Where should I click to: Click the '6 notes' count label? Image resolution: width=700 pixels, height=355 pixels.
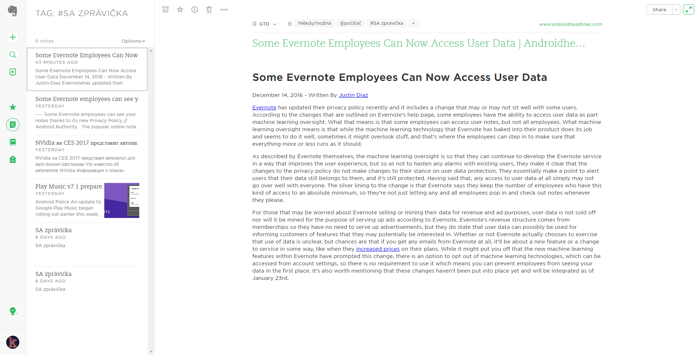click(x=44, y=41)
